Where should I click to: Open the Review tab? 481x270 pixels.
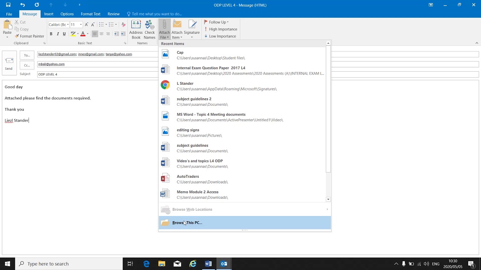tap(113, 14)
